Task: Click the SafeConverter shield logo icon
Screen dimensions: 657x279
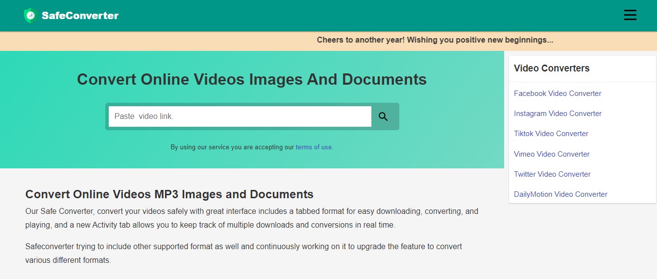Action: pos(30,16)
